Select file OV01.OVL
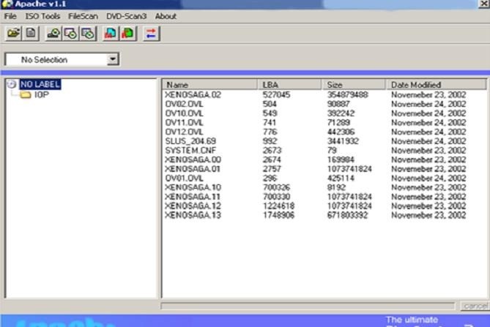Image resolution: width=490 pixels, height=327 pixels. (x=184, y=178)
